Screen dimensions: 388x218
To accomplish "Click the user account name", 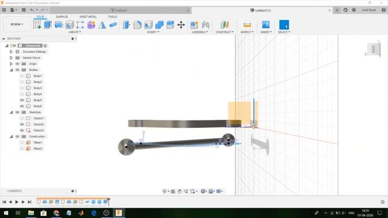I will (x=369, y=10).
